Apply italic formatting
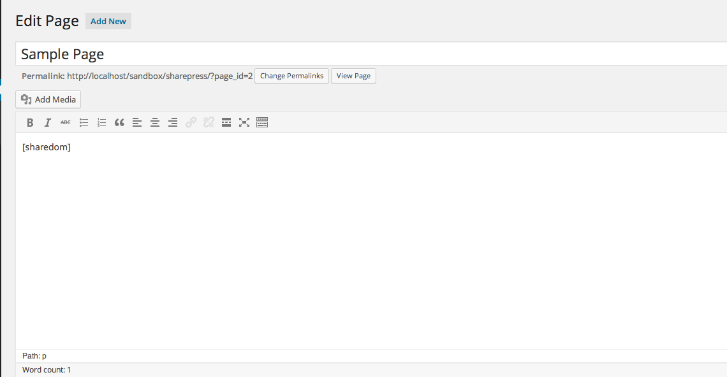 click(47, 123)
